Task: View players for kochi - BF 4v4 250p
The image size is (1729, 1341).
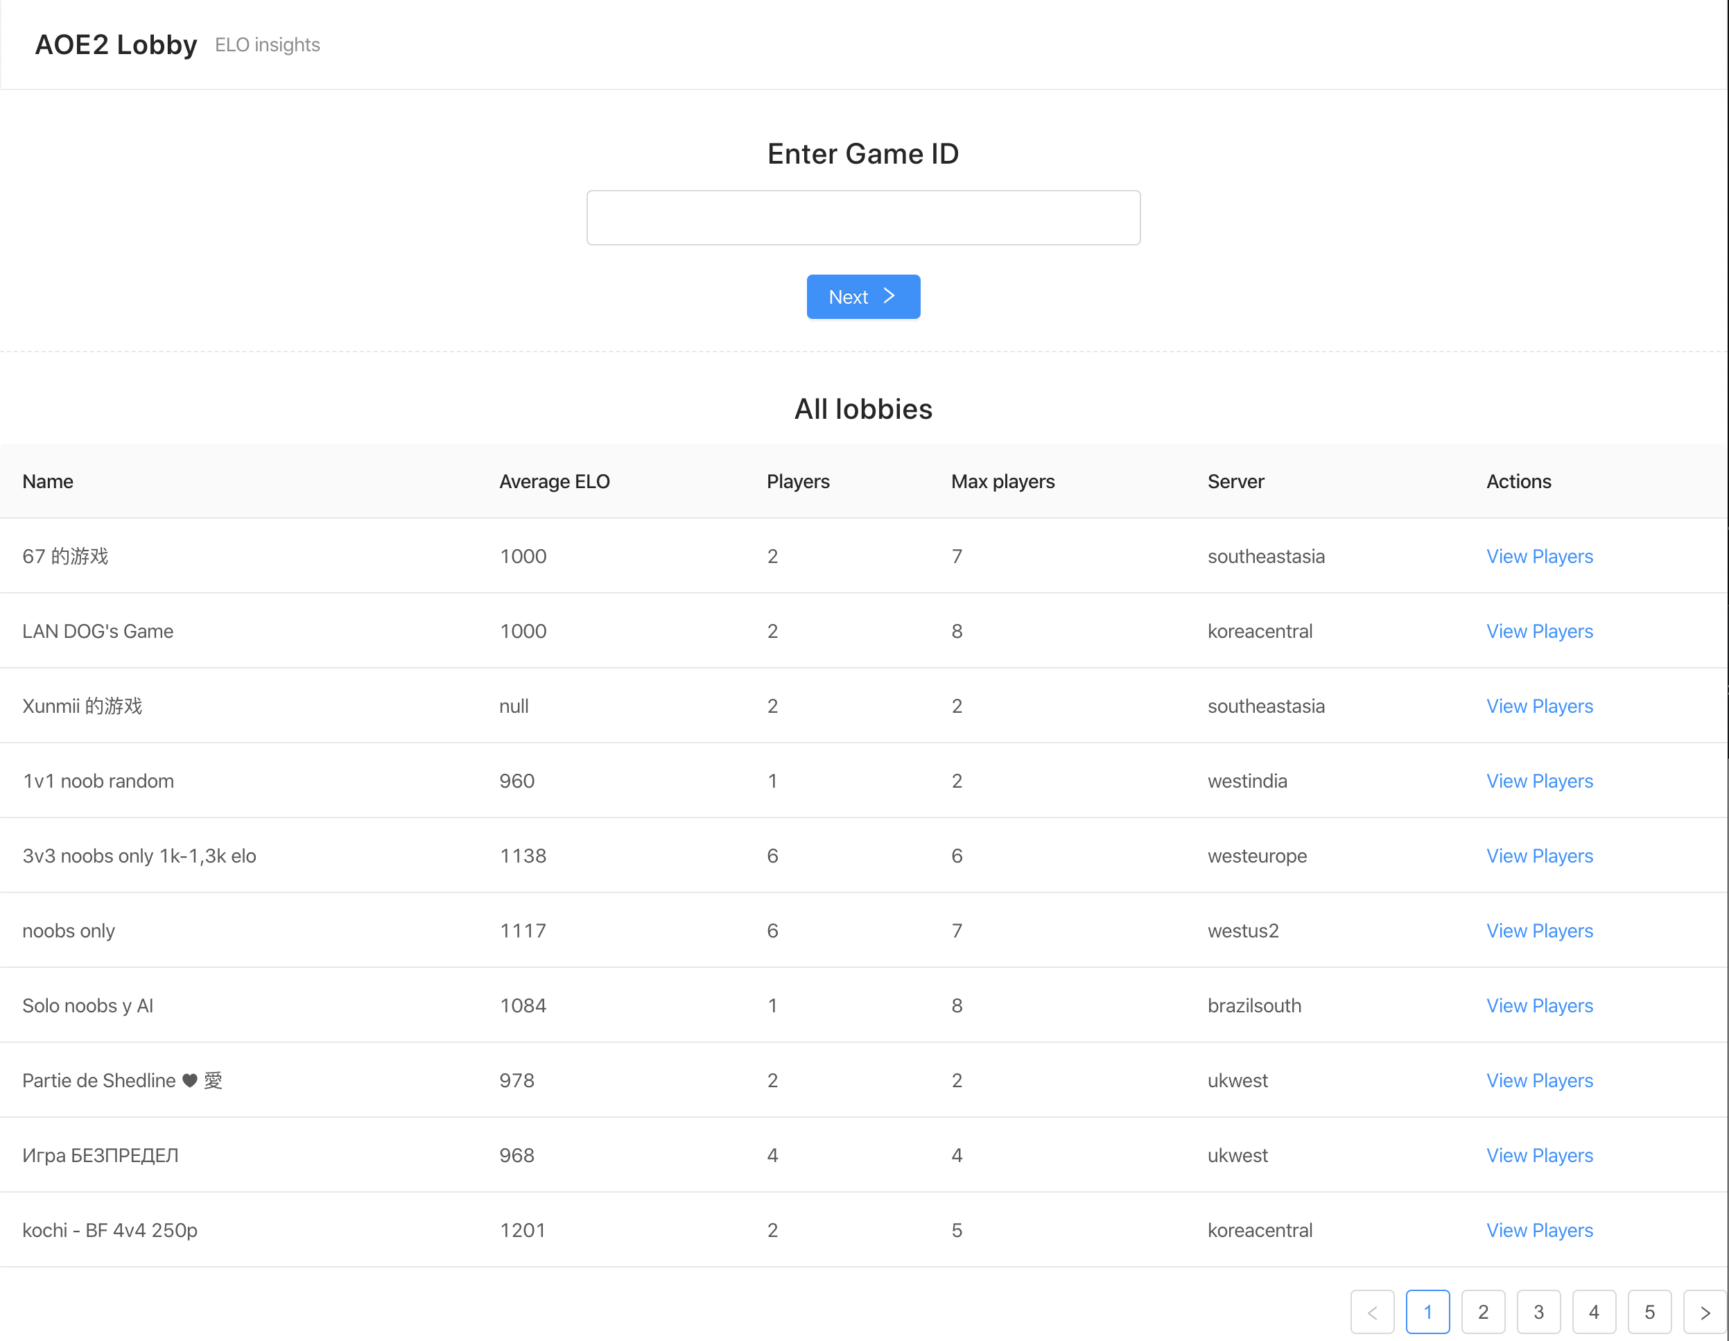Action: pos(1539,1230)
